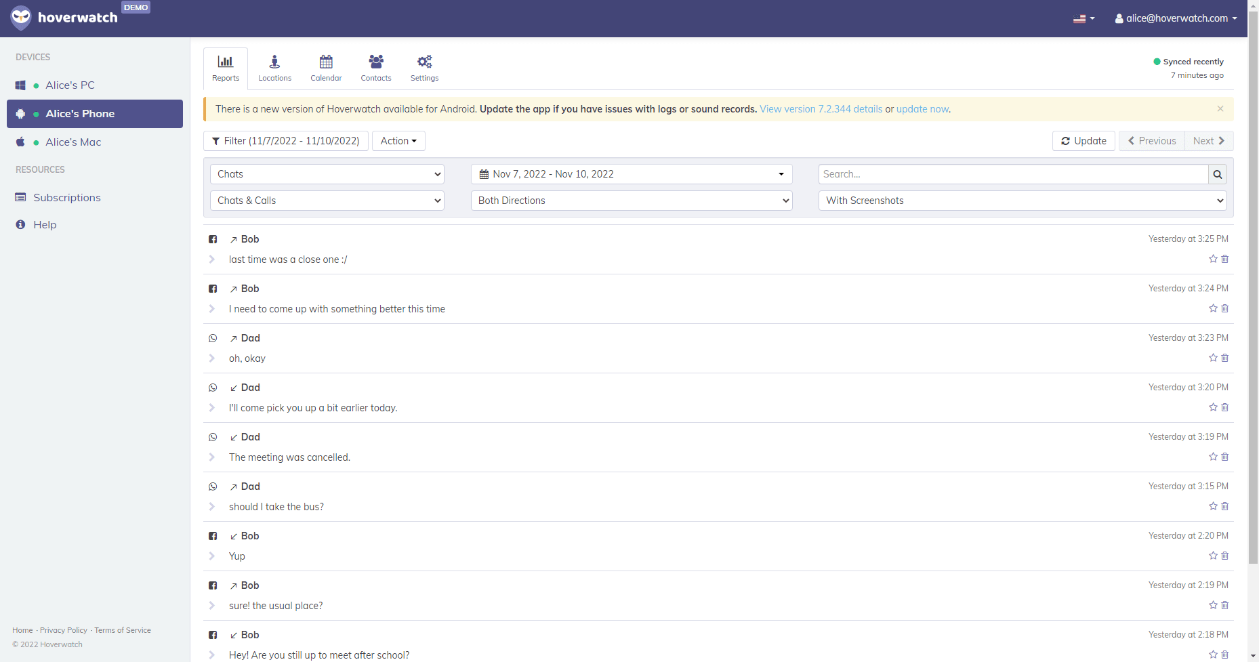Open the Chats & Calls dropdown
The height and width of the screenshot is (662, 1259).
327,201
